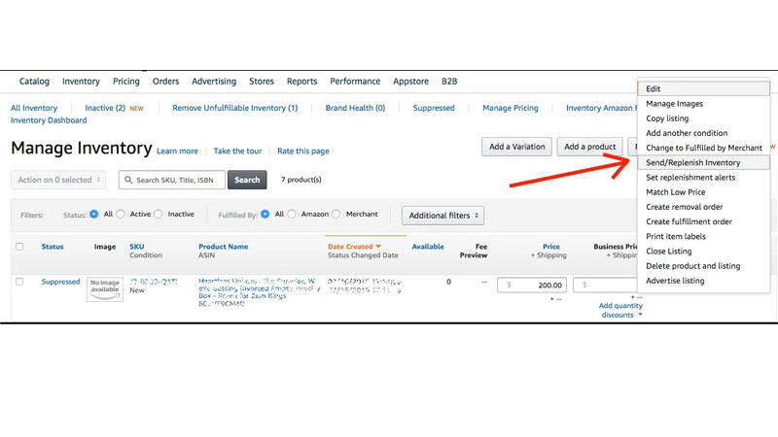
Task: Open the Pricing menu
Action: (x=126, y=82)
